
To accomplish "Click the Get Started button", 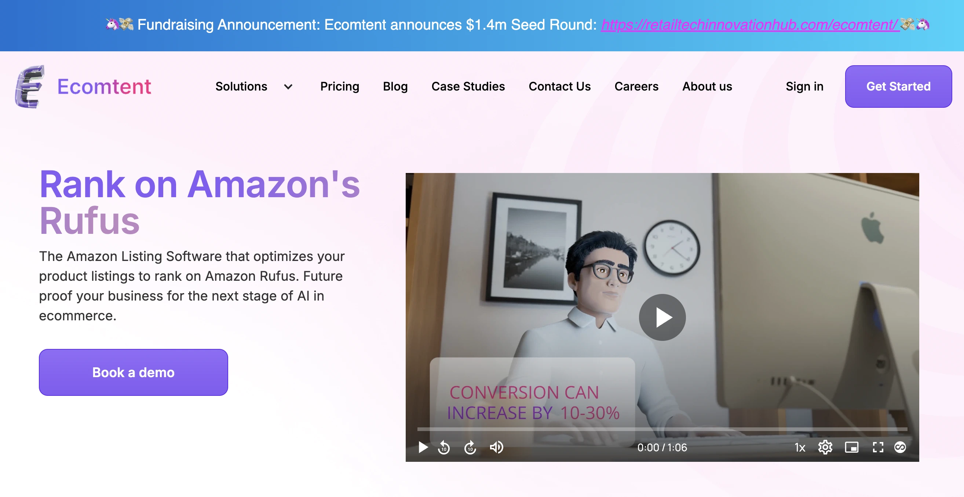I will pyautogui.click(x=898, y=86).
